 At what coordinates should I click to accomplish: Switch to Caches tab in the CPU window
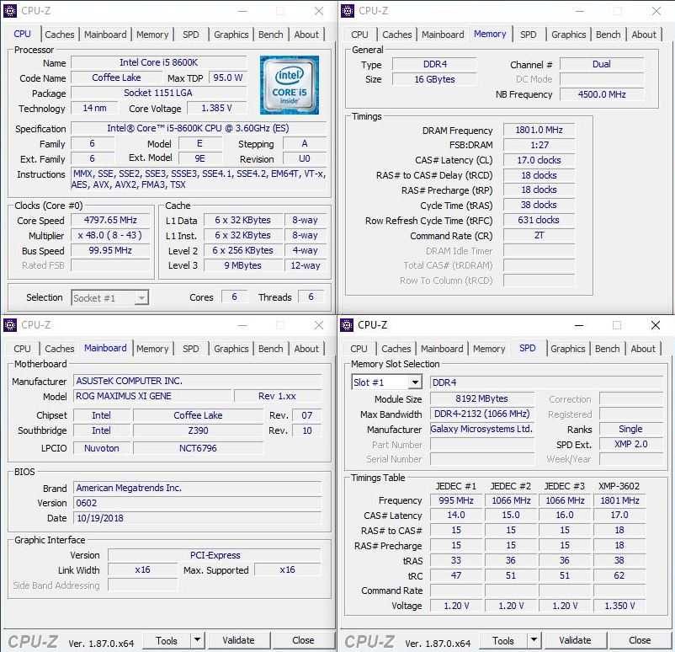point(60,35)
